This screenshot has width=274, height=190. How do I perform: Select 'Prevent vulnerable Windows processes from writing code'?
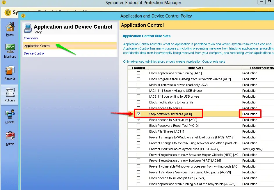(x=195, y=166)
